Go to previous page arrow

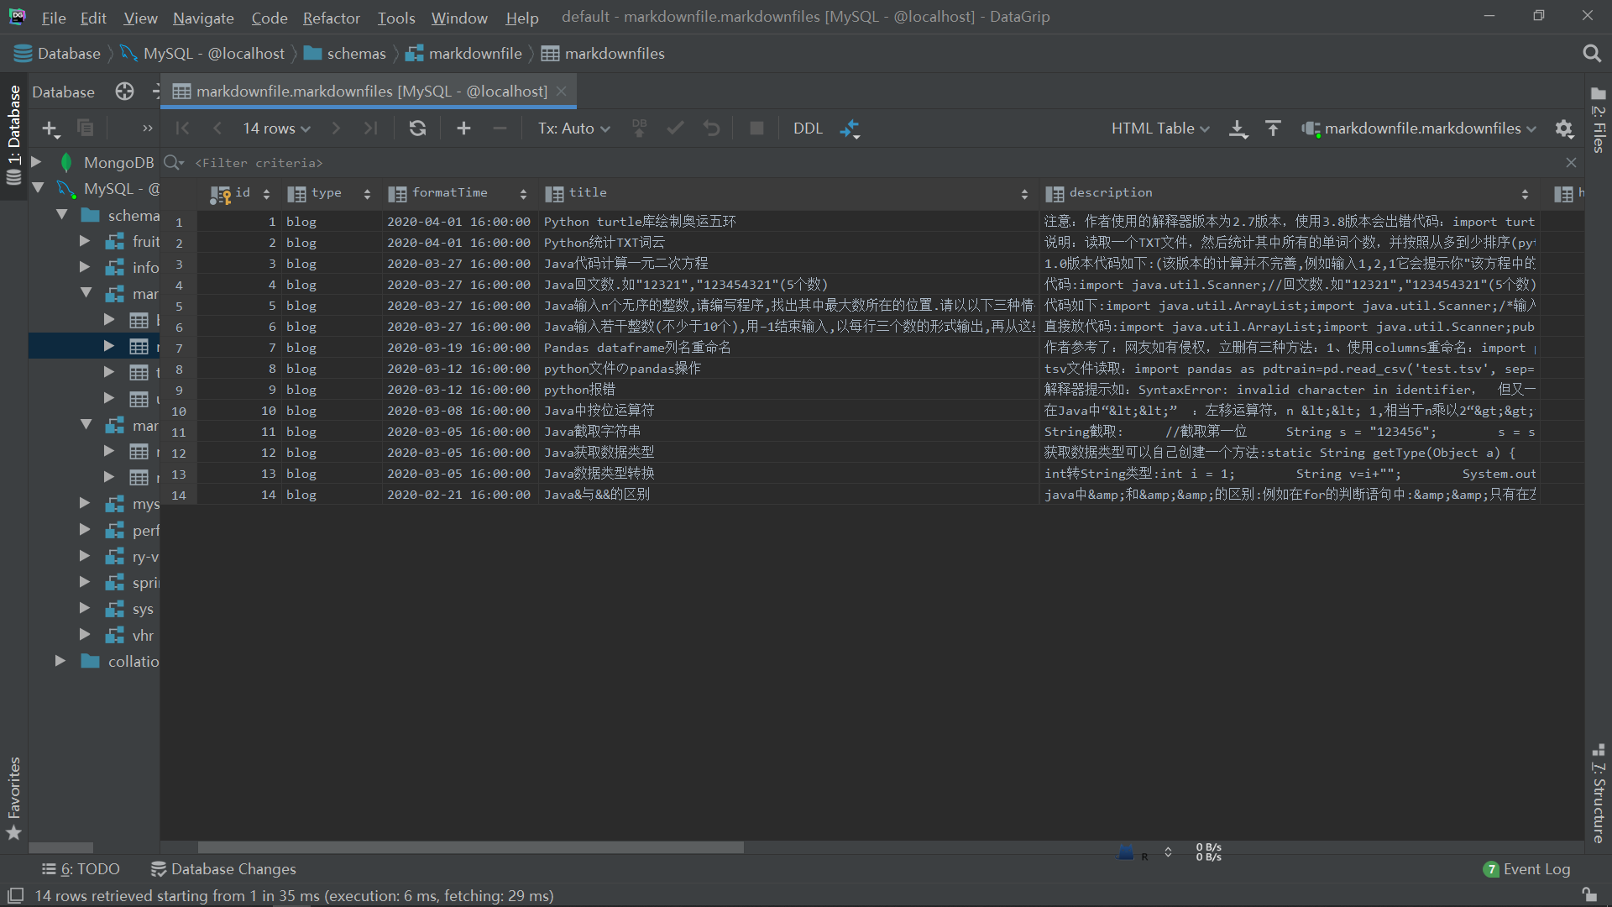[217, 128]
